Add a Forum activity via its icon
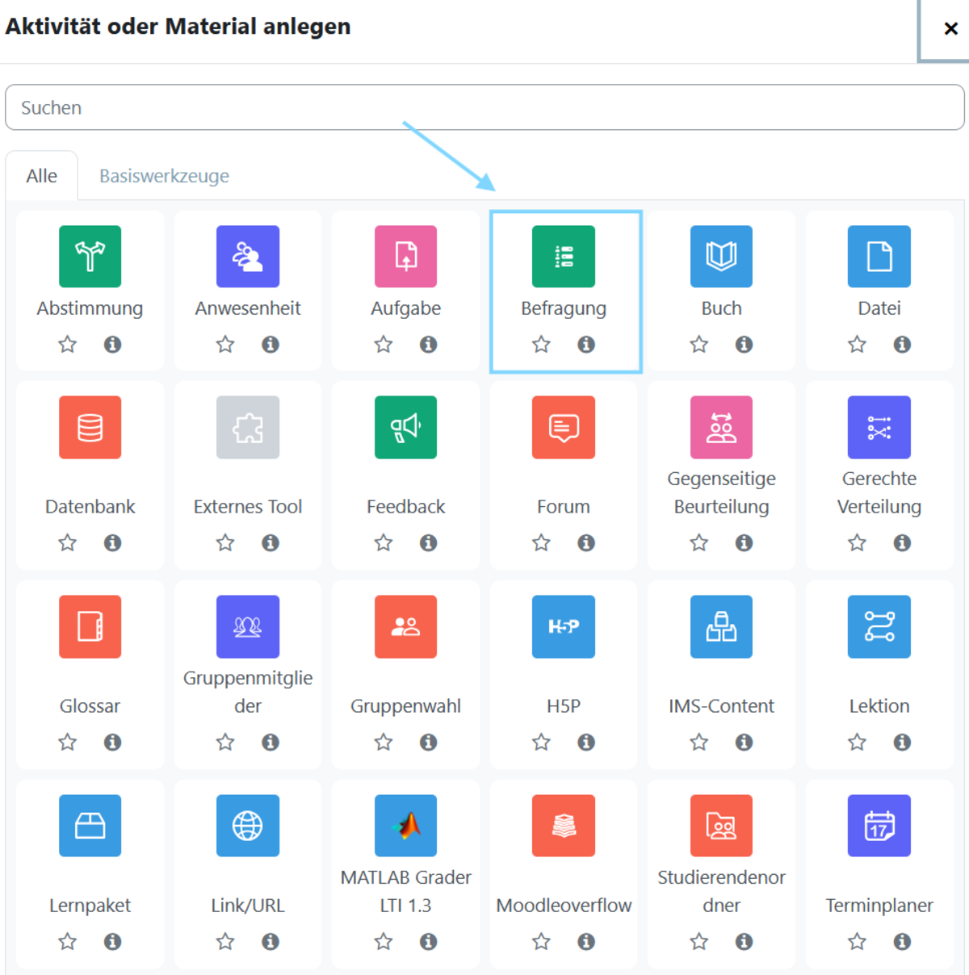 pyautogui.click(x=563, y=427)
